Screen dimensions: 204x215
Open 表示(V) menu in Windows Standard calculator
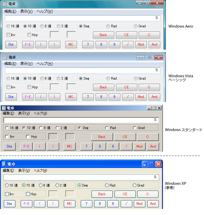[x=24, y=113]
